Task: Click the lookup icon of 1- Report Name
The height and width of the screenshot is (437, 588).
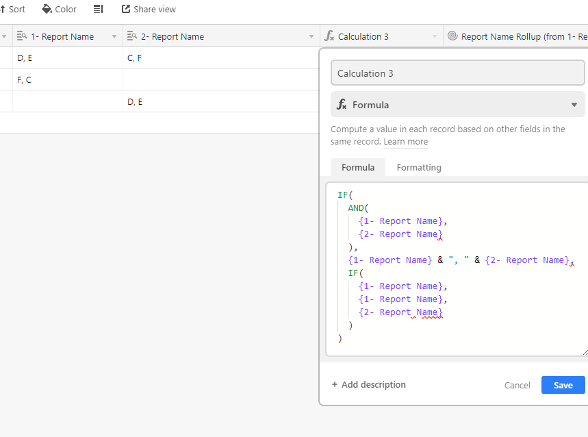Action: point(22,36)
